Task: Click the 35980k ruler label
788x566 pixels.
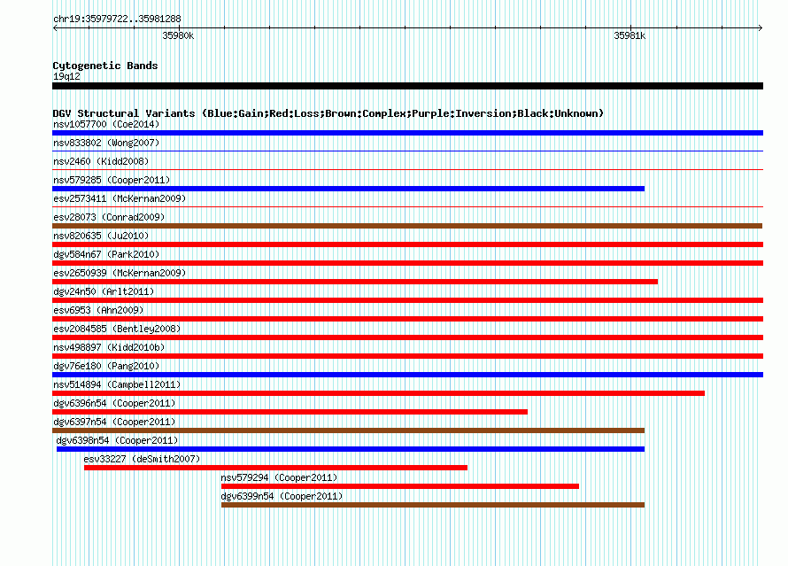Action: tap(178, 35)
